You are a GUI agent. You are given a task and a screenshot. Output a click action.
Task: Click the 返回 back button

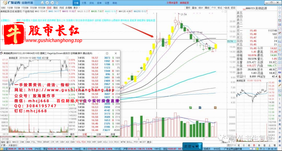[233, 8]
